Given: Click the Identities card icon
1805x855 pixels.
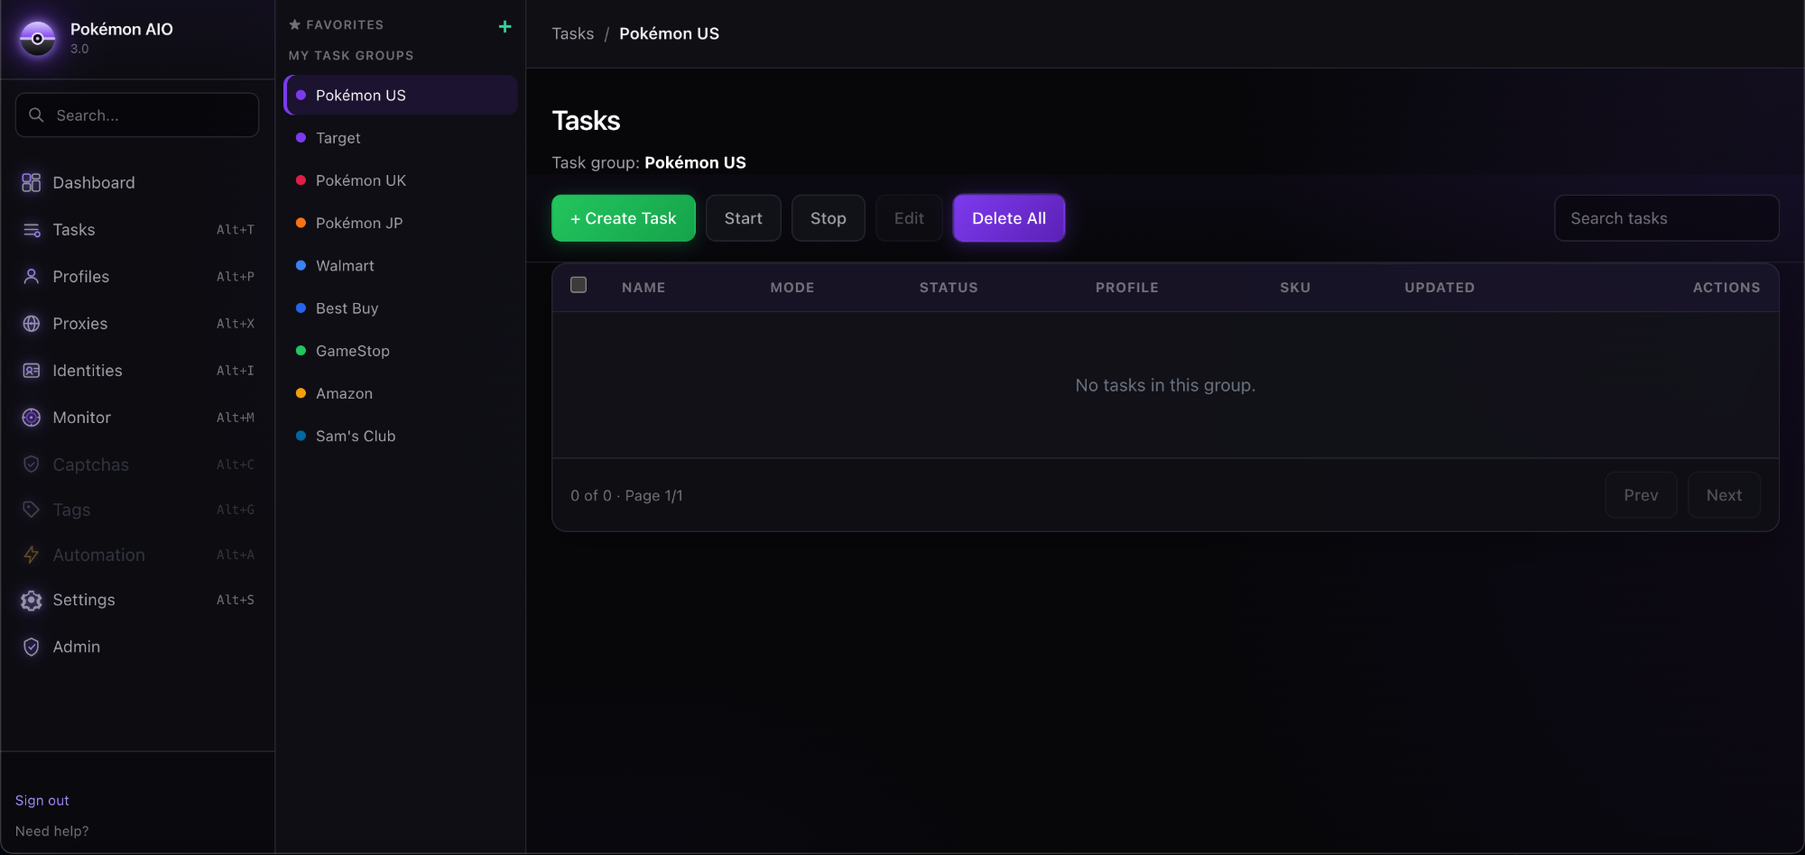Looking at the screenshot, I should click(x=32, y=371).
